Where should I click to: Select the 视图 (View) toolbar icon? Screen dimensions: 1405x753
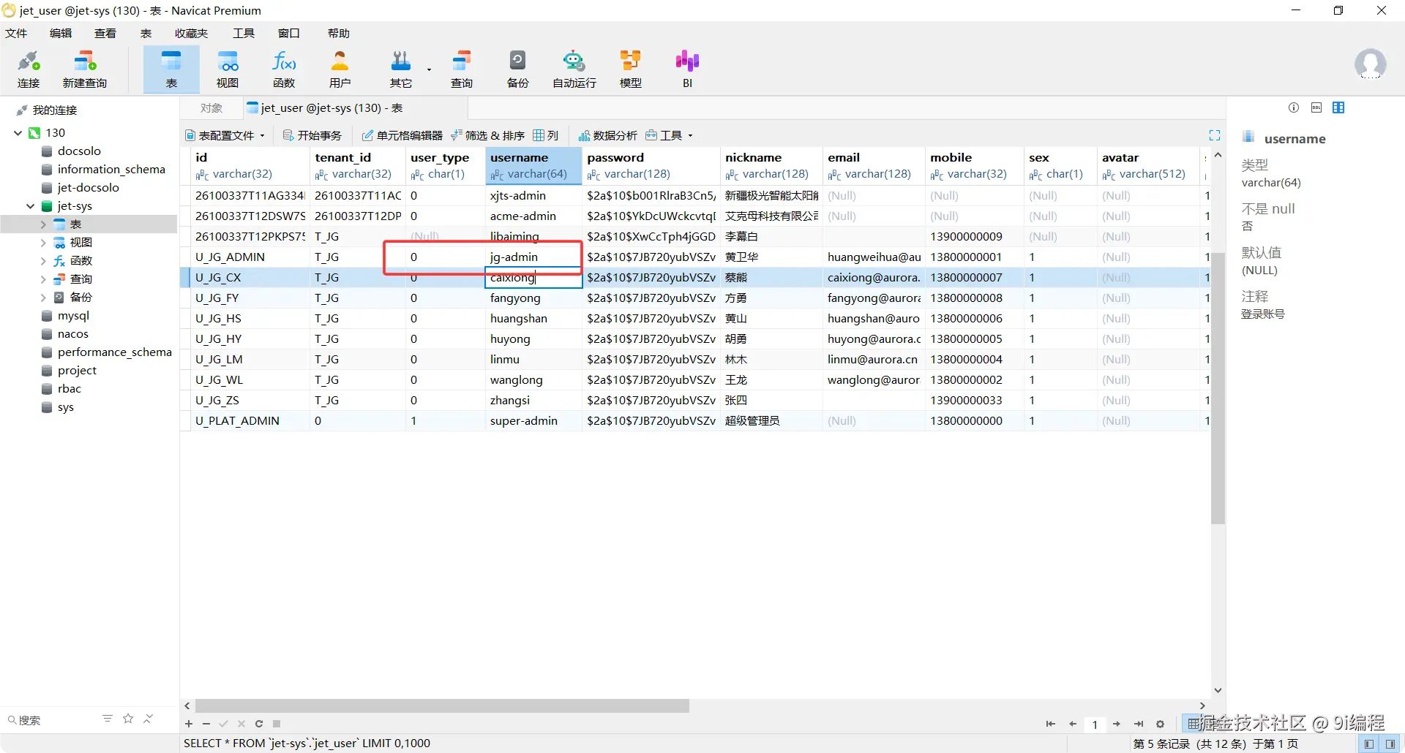pos(228,69)
